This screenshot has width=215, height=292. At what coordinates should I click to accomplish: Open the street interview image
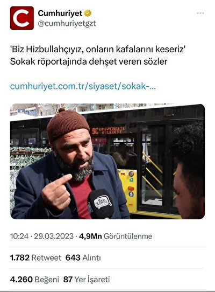pyautogui.click(x=107, y=161)
